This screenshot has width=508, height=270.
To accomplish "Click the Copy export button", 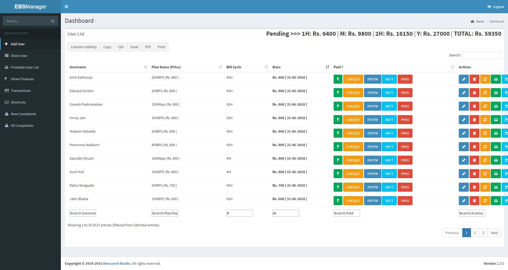I will coord(107,47).
